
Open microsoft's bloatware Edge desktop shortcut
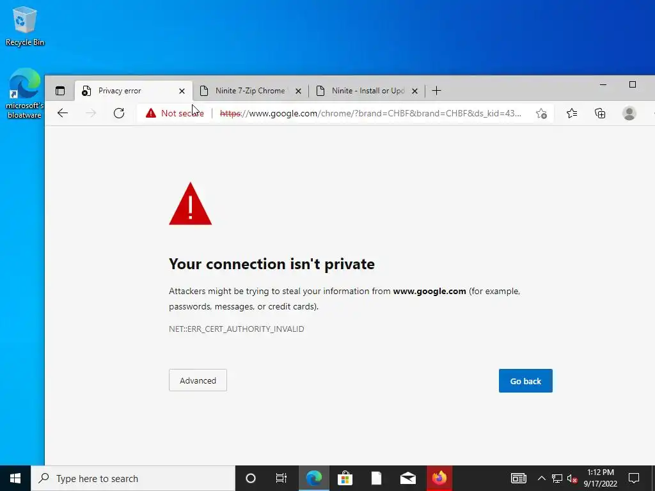click(25, 93)
